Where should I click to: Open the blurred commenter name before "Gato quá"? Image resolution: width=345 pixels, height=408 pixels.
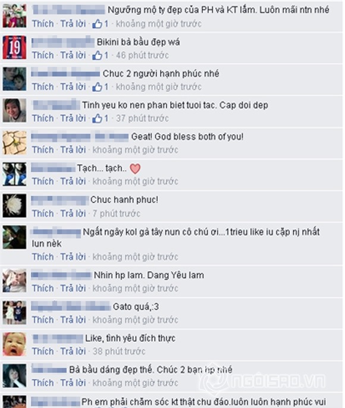[71, 306]
